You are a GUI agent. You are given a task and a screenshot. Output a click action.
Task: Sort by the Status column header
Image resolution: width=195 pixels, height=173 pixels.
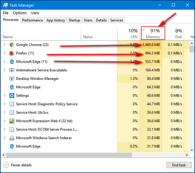click(99, 34)
